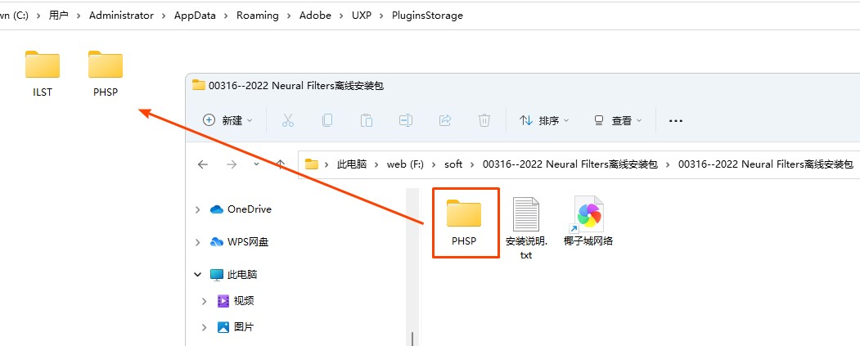Click the Cut scissors icon in toolbar
This screenshot has height=346, width=860.
(288, 120)
